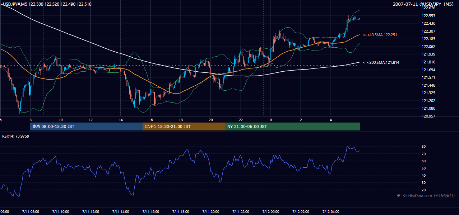Click RSI scale level 30

(x=424, y=183)
